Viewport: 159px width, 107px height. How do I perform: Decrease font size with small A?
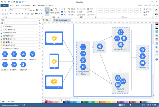point(34,10)
